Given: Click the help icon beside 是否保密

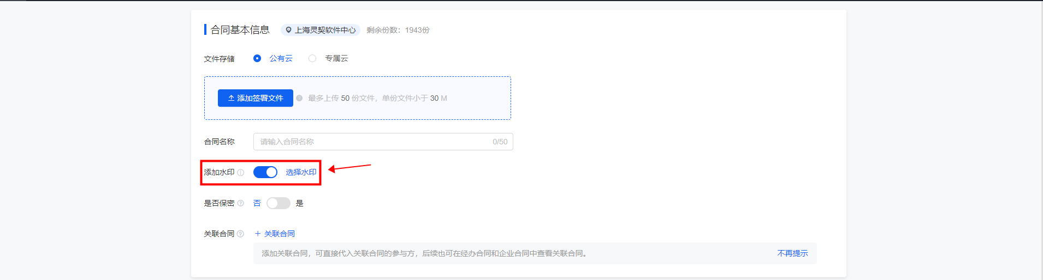Looking at the screenshot, I should point(241,203).
